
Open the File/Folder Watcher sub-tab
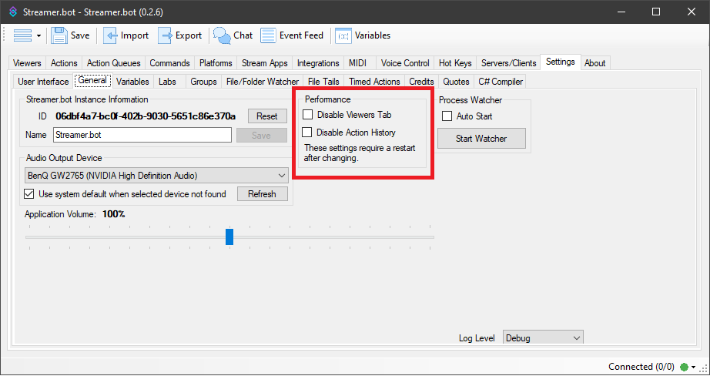click(x=263, y=82)
